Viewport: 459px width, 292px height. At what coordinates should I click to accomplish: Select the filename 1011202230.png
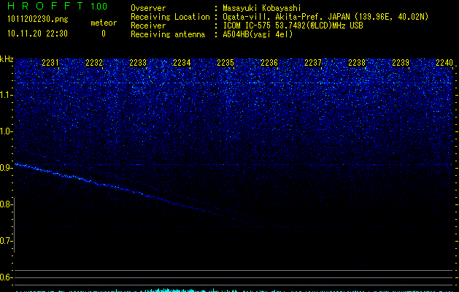click(x=38, y=20)
